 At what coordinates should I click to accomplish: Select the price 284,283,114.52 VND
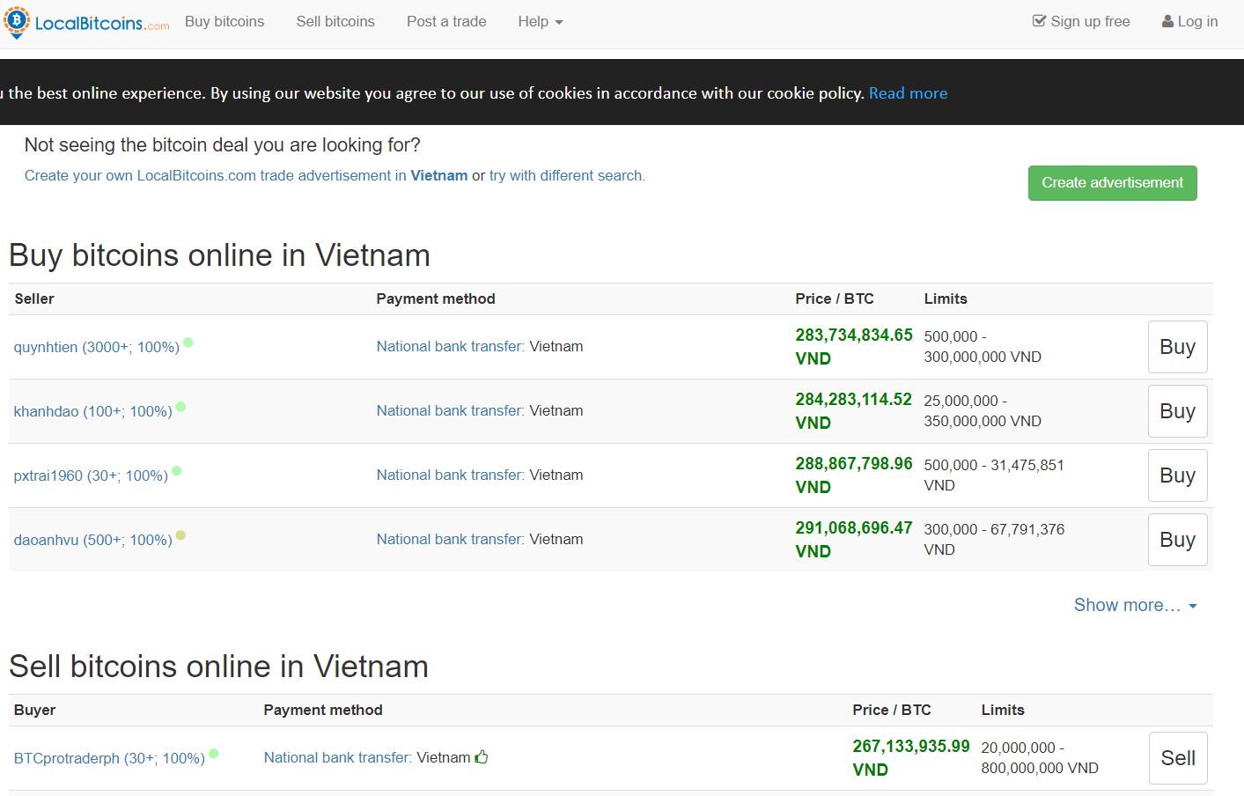click(x=854, y=411)
